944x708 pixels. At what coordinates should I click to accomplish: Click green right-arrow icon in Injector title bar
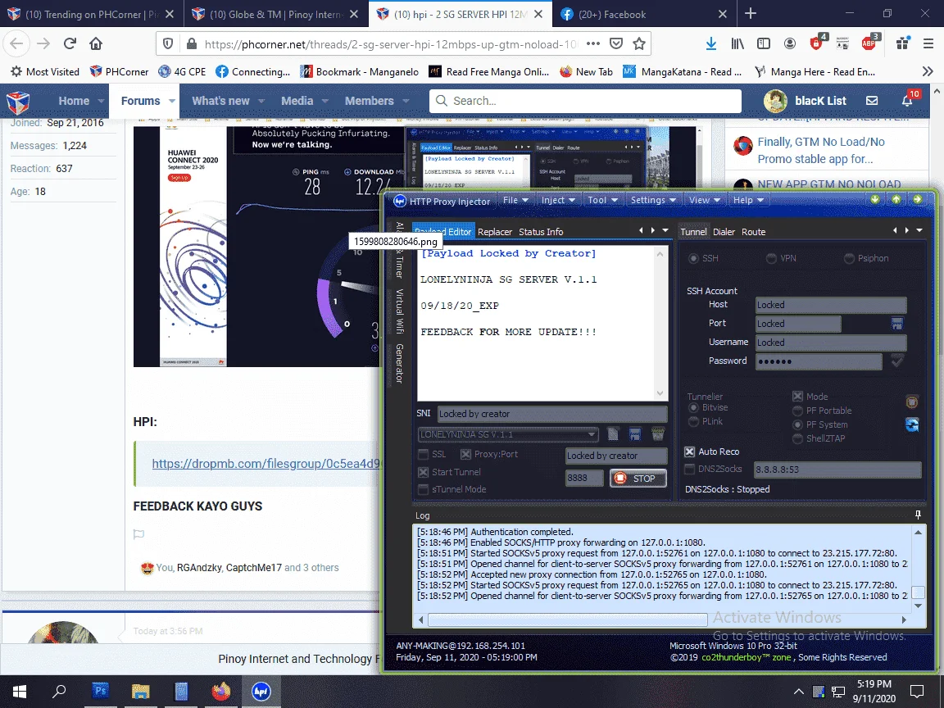tap(918, 199)
